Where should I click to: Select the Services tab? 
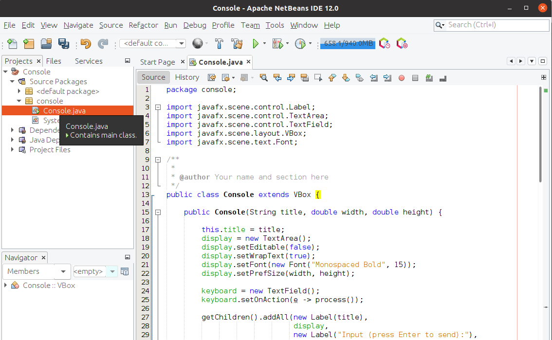(89, 61)
